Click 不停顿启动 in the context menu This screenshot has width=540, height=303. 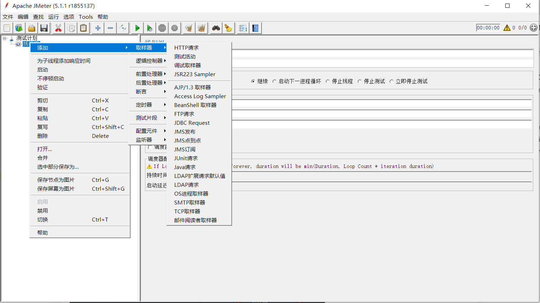point(80,78)
